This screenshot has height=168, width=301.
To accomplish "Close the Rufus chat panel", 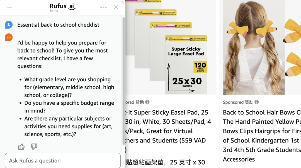I will click(116, 7).
